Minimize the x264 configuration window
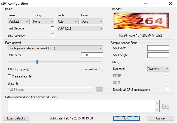The height and width of the screenshot is (123, 177). (146, 4)
